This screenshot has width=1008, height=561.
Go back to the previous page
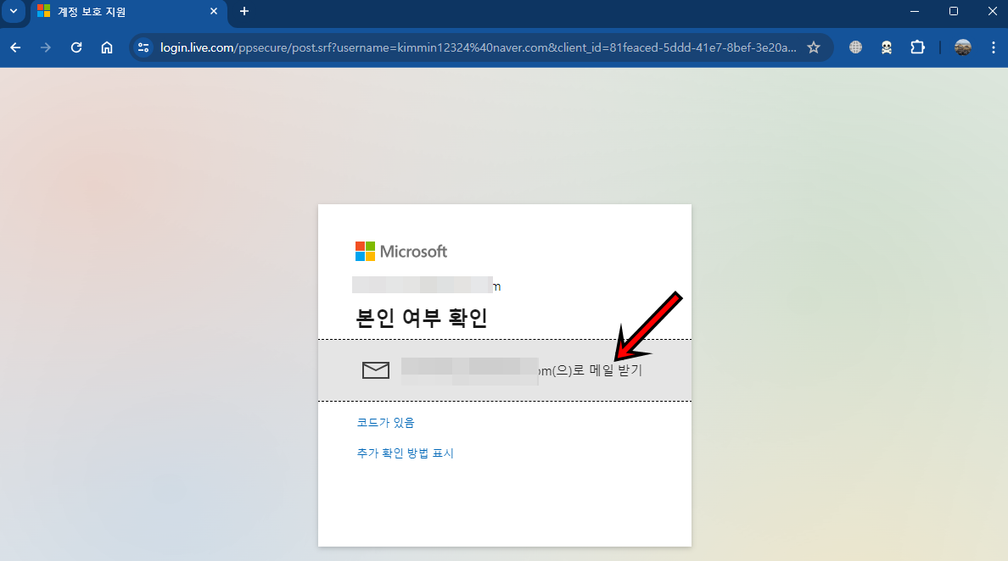(15, 47)
